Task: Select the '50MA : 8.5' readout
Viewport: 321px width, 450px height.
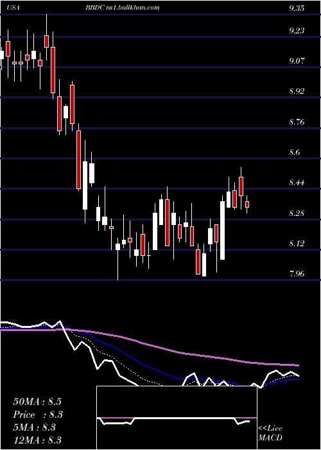Action: tap(37, 402)
